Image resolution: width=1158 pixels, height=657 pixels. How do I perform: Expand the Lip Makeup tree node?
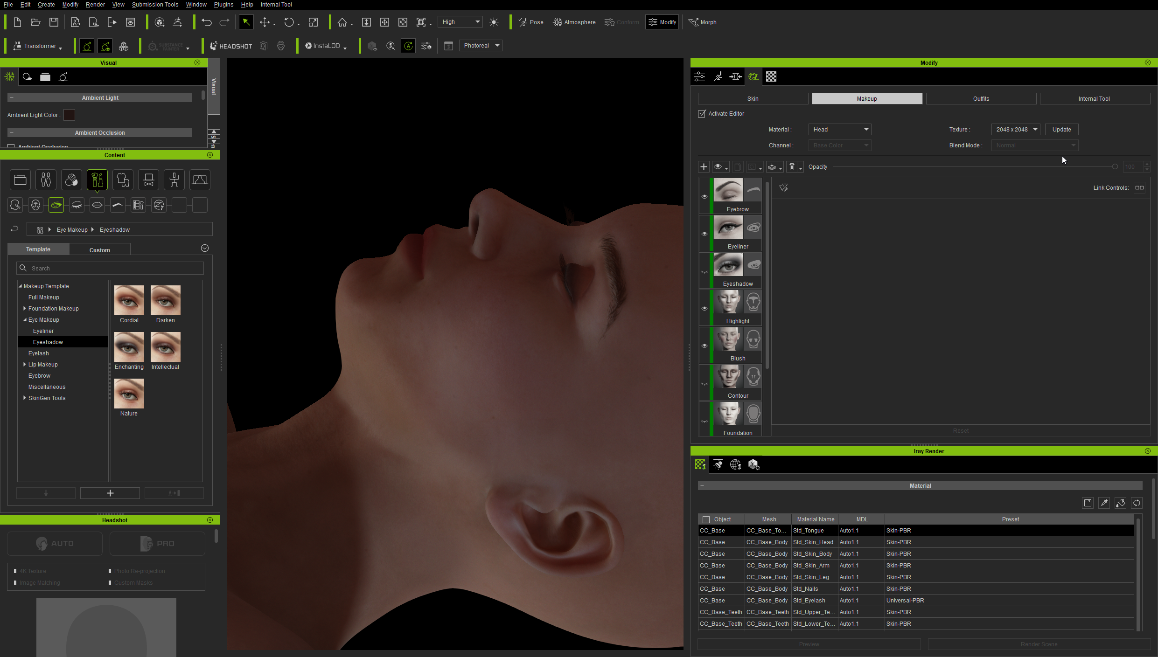point(25,364)
